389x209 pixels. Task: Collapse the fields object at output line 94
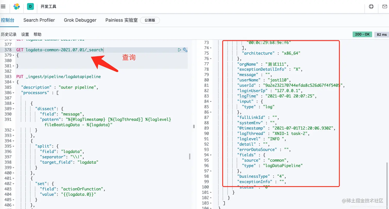[x=211, y=155]
